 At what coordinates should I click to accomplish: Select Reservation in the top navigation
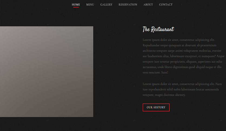(x=128, y=5)
